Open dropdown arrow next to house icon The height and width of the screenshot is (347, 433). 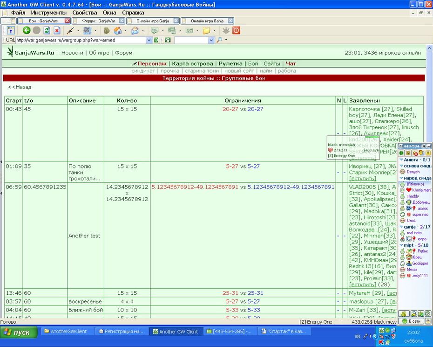pos(125,30)
